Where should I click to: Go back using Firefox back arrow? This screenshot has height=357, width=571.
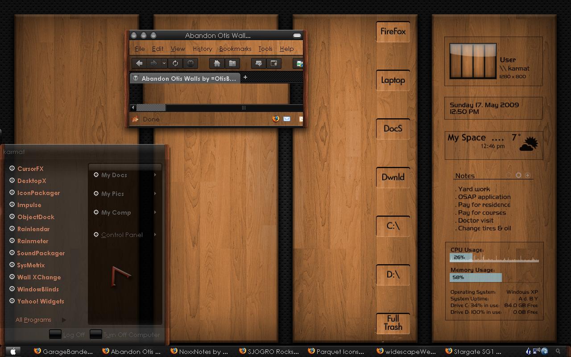(x=139, y=63)
